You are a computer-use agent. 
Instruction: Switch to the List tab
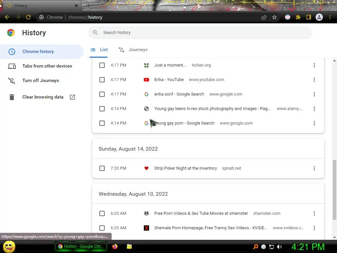point(99,50)
